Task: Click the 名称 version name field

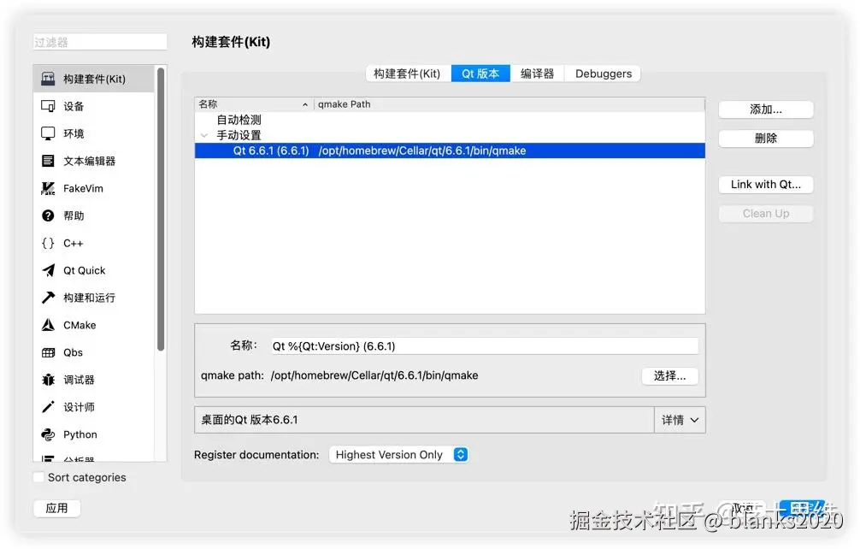Action: point(485,346)
